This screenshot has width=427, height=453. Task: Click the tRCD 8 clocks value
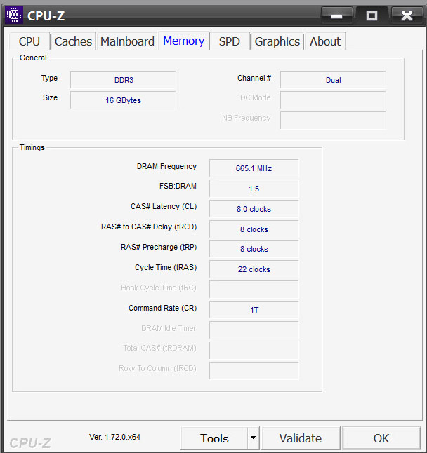pyautogui.click(x=254, y=229)
